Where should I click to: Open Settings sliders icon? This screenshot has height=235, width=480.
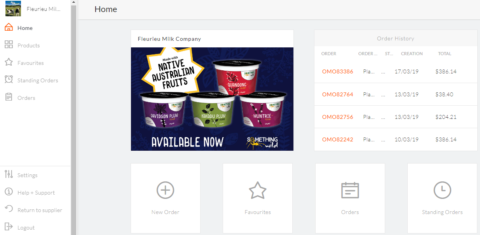pyautogui.click(x=9, y=174)
